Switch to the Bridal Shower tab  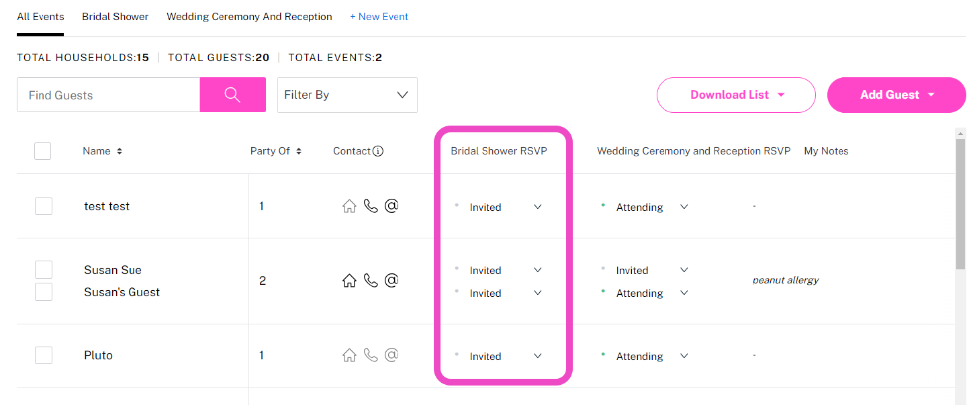point(115,16)
